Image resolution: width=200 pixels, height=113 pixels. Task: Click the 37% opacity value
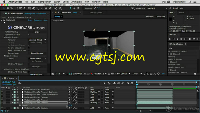tap(70, 105)
